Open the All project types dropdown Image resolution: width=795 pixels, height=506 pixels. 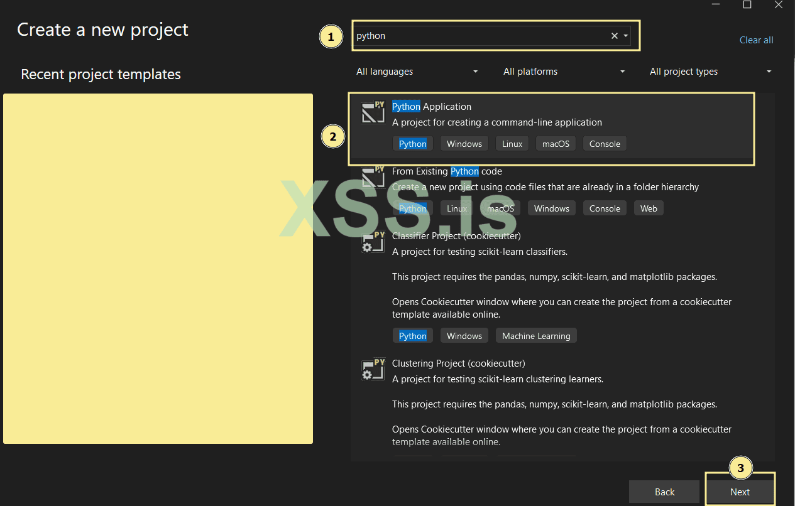[x=711, y=72]
